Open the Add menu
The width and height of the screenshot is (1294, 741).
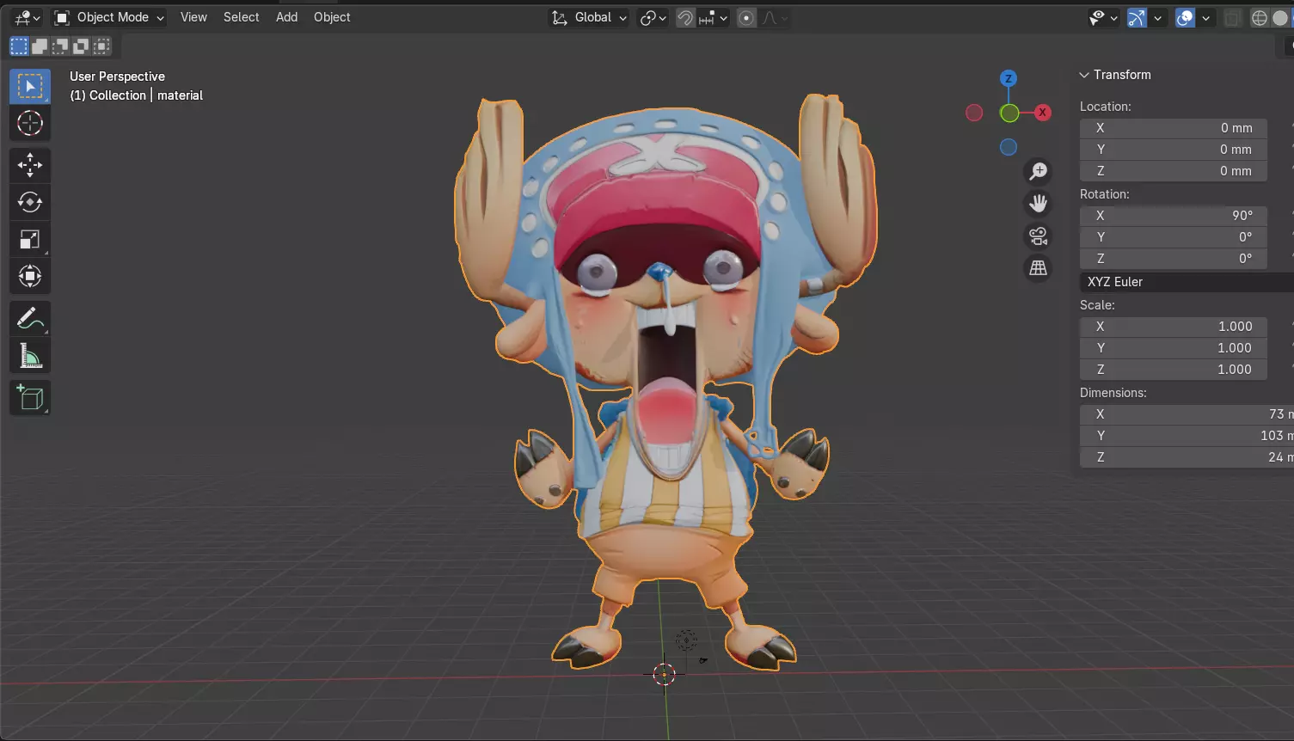coord(286,17)
